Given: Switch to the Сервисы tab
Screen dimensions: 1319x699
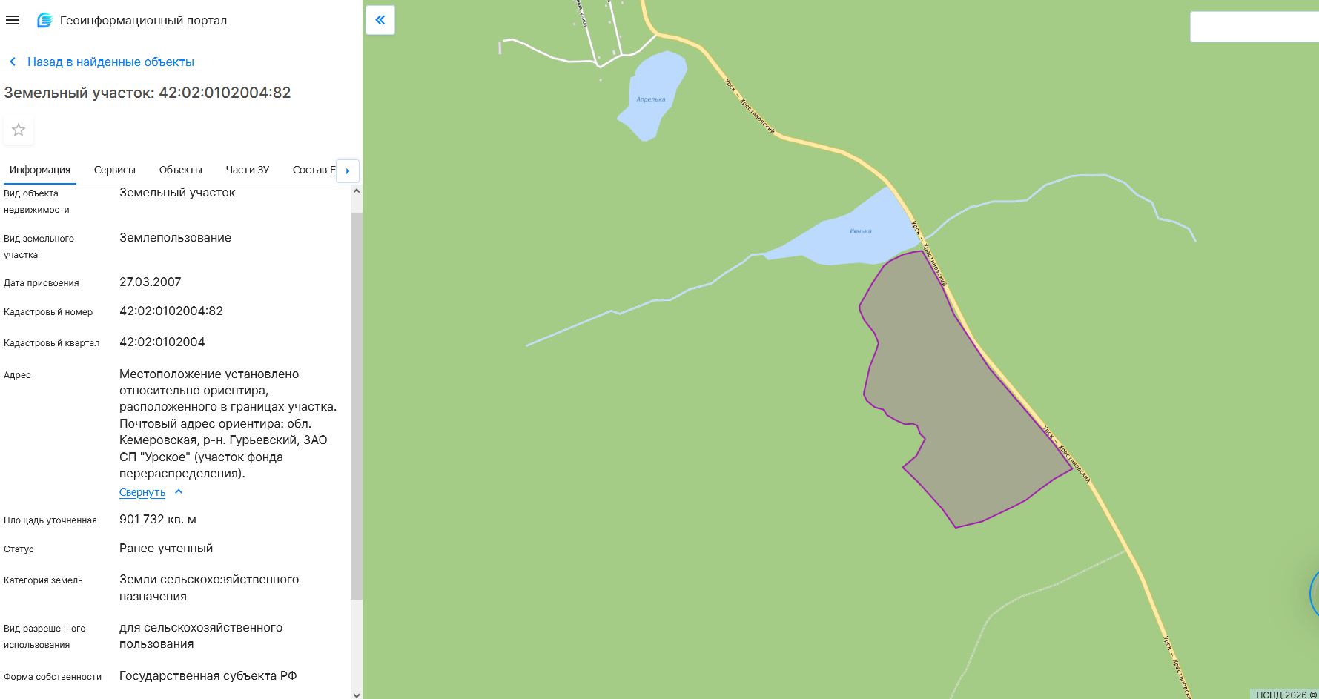Looking at the screenshot, I should tap(115, 170).
